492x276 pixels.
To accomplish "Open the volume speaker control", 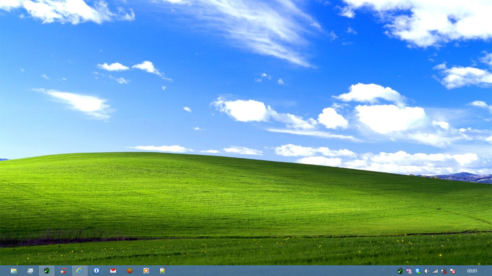I will 426,271.
